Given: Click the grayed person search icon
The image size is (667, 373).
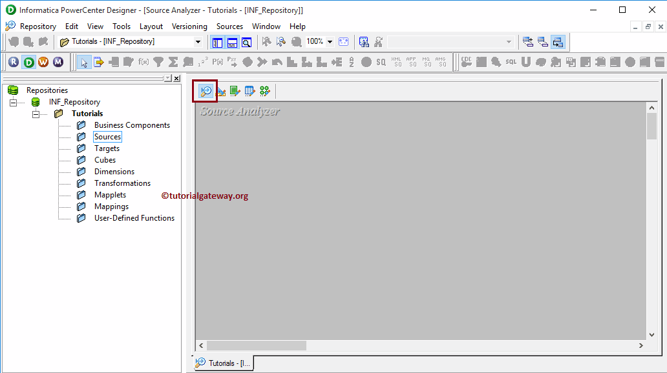Looking at the screenshot, I should point(378,42).
